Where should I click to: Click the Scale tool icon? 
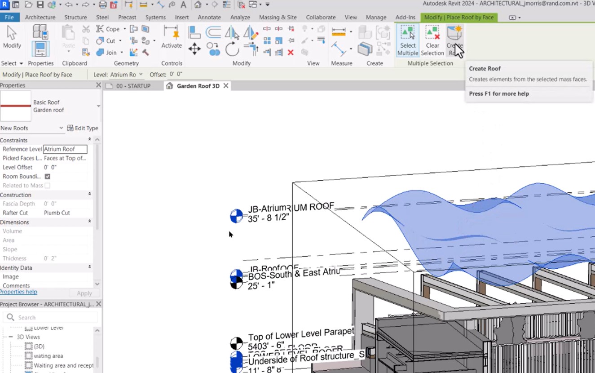pos(279,41)
